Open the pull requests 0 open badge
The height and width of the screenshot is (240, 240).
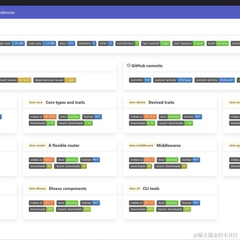188,43
